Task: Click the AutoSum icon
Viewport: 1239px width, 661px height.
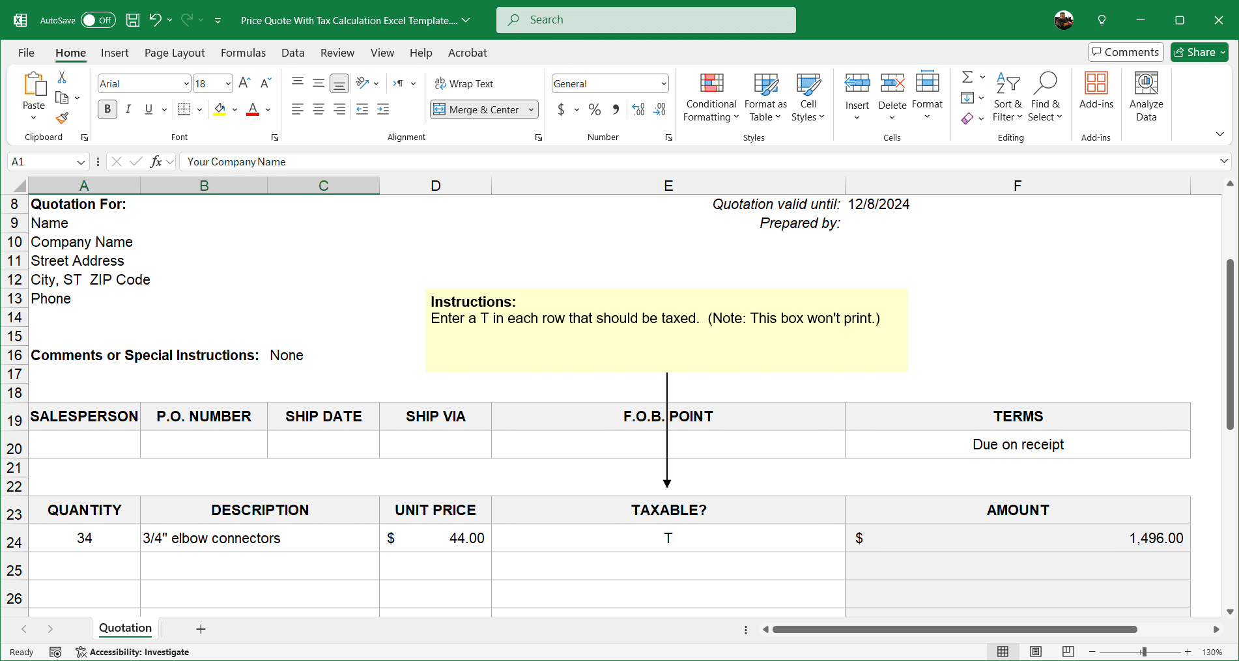Action: (x=967, y=76)
